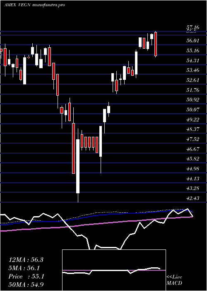Select the 53.46 price axis label
Viewport: 207px width, 291px height.
[x=193, y=70]
